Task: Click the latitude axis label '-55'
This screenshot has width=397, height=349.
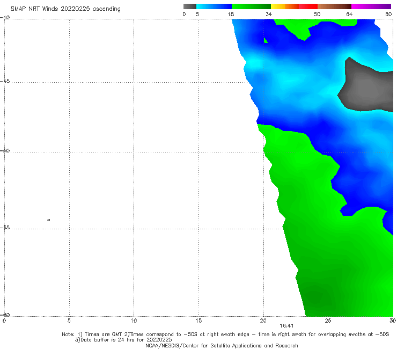Action: click(5, 228)
